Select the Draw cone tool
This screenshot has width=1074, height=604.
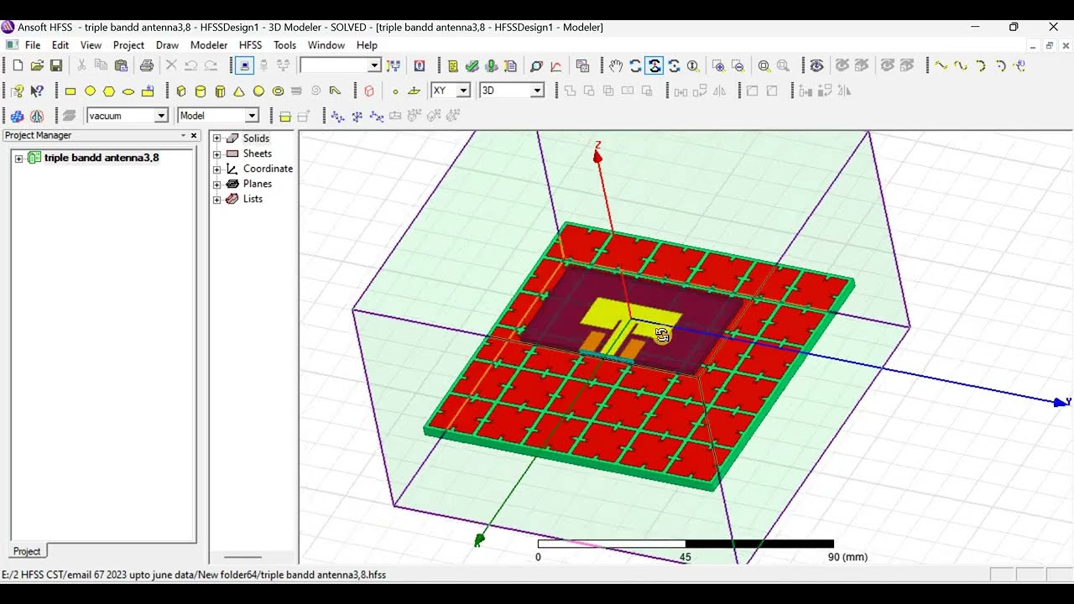coord(239,91)
